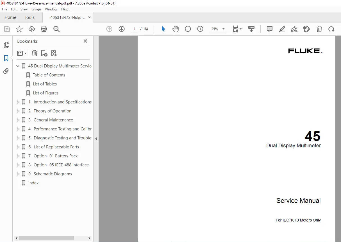Screen dimensions: 341x242
Task: Collapse the 45 Dual Display Multimeter bookmark
Action: (18, 66)
